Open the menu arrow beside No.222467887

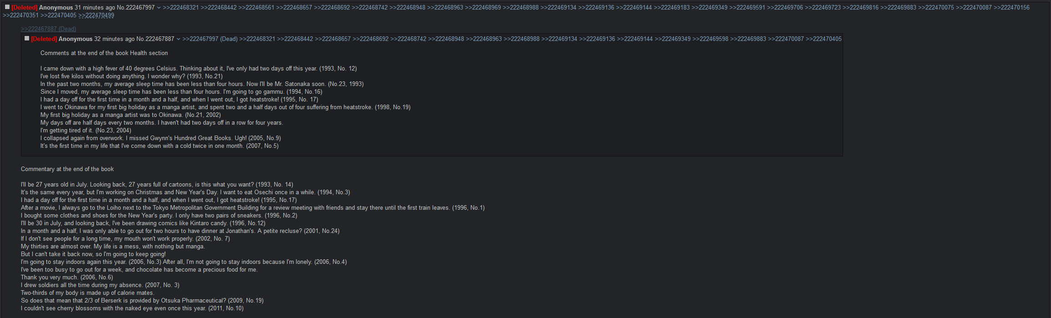pos(178,39)
